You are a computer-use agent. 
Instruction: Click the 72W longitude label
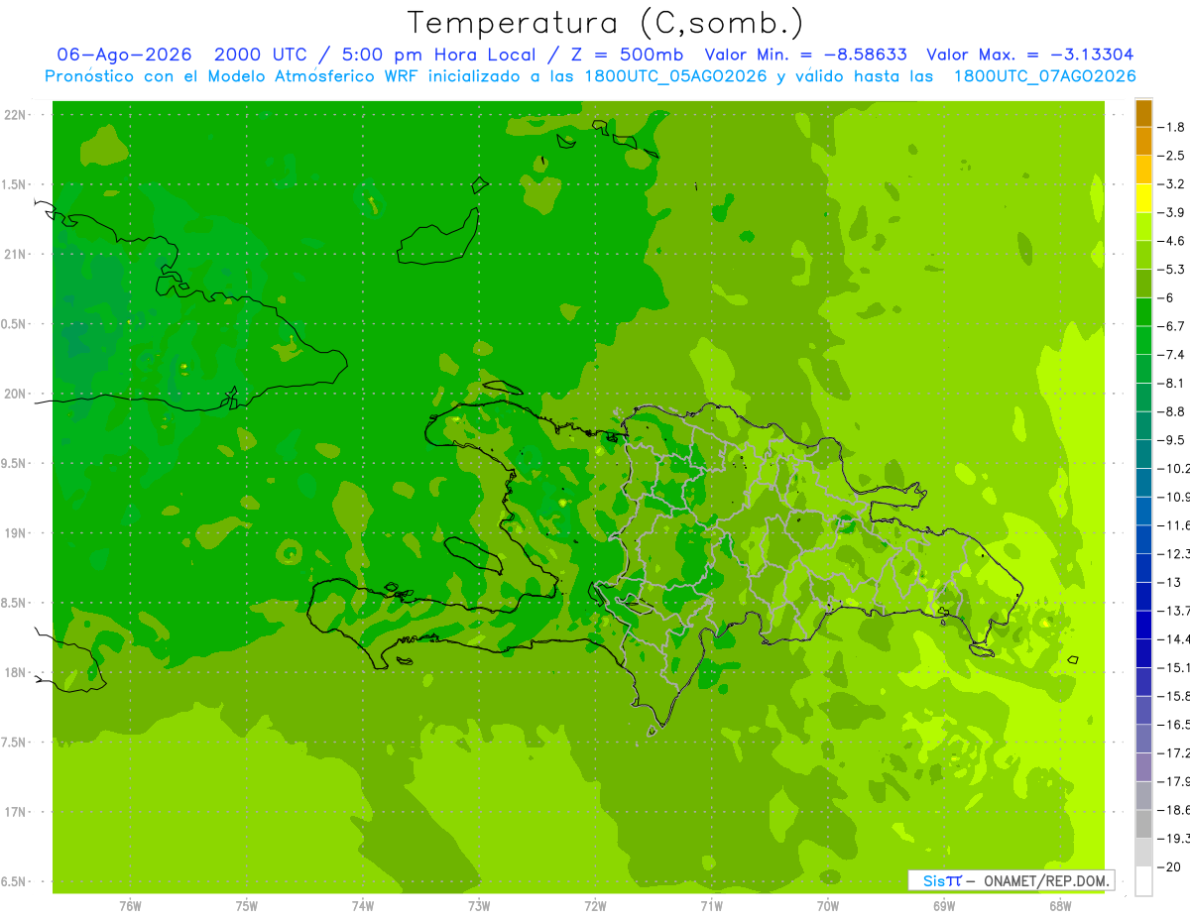click(x=595, y=905)
